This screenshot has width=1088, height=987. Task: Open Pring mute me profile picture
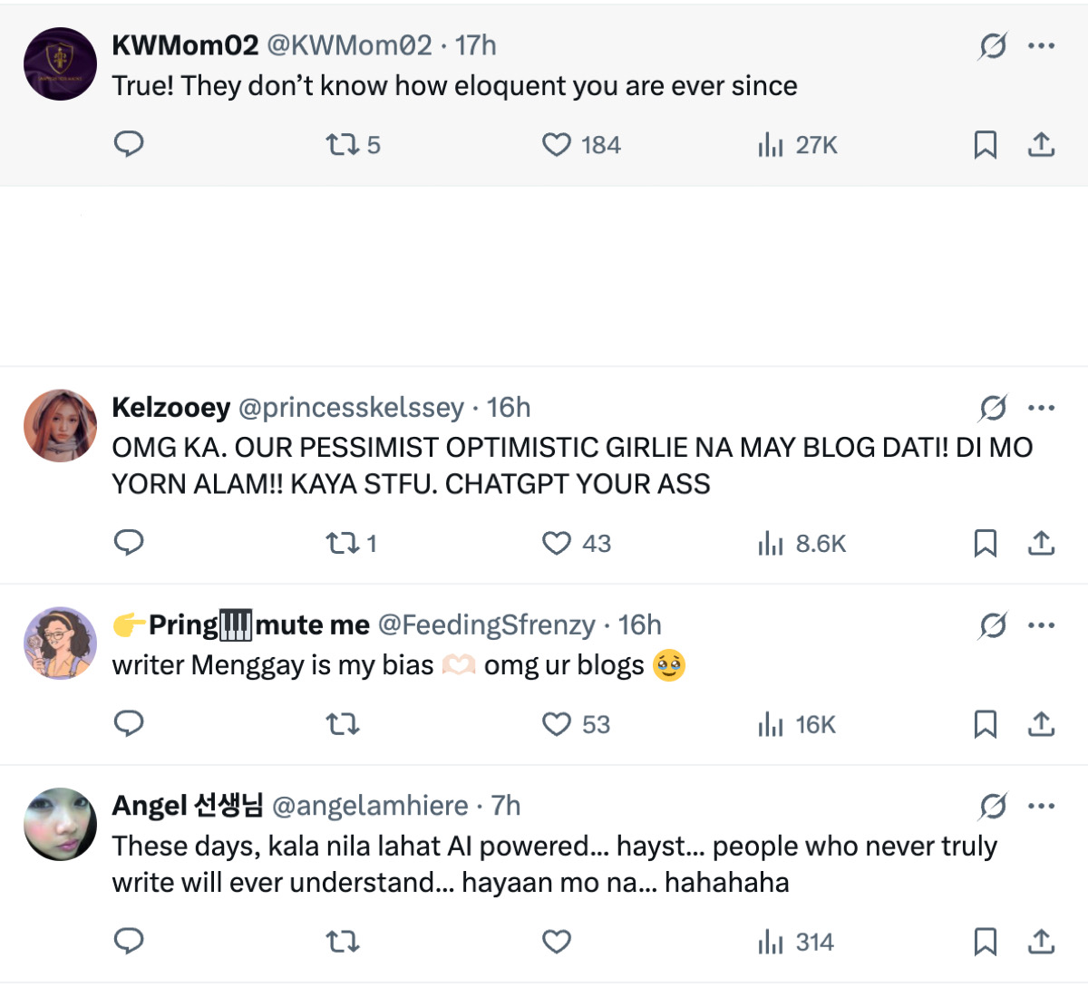click(60, 643)
